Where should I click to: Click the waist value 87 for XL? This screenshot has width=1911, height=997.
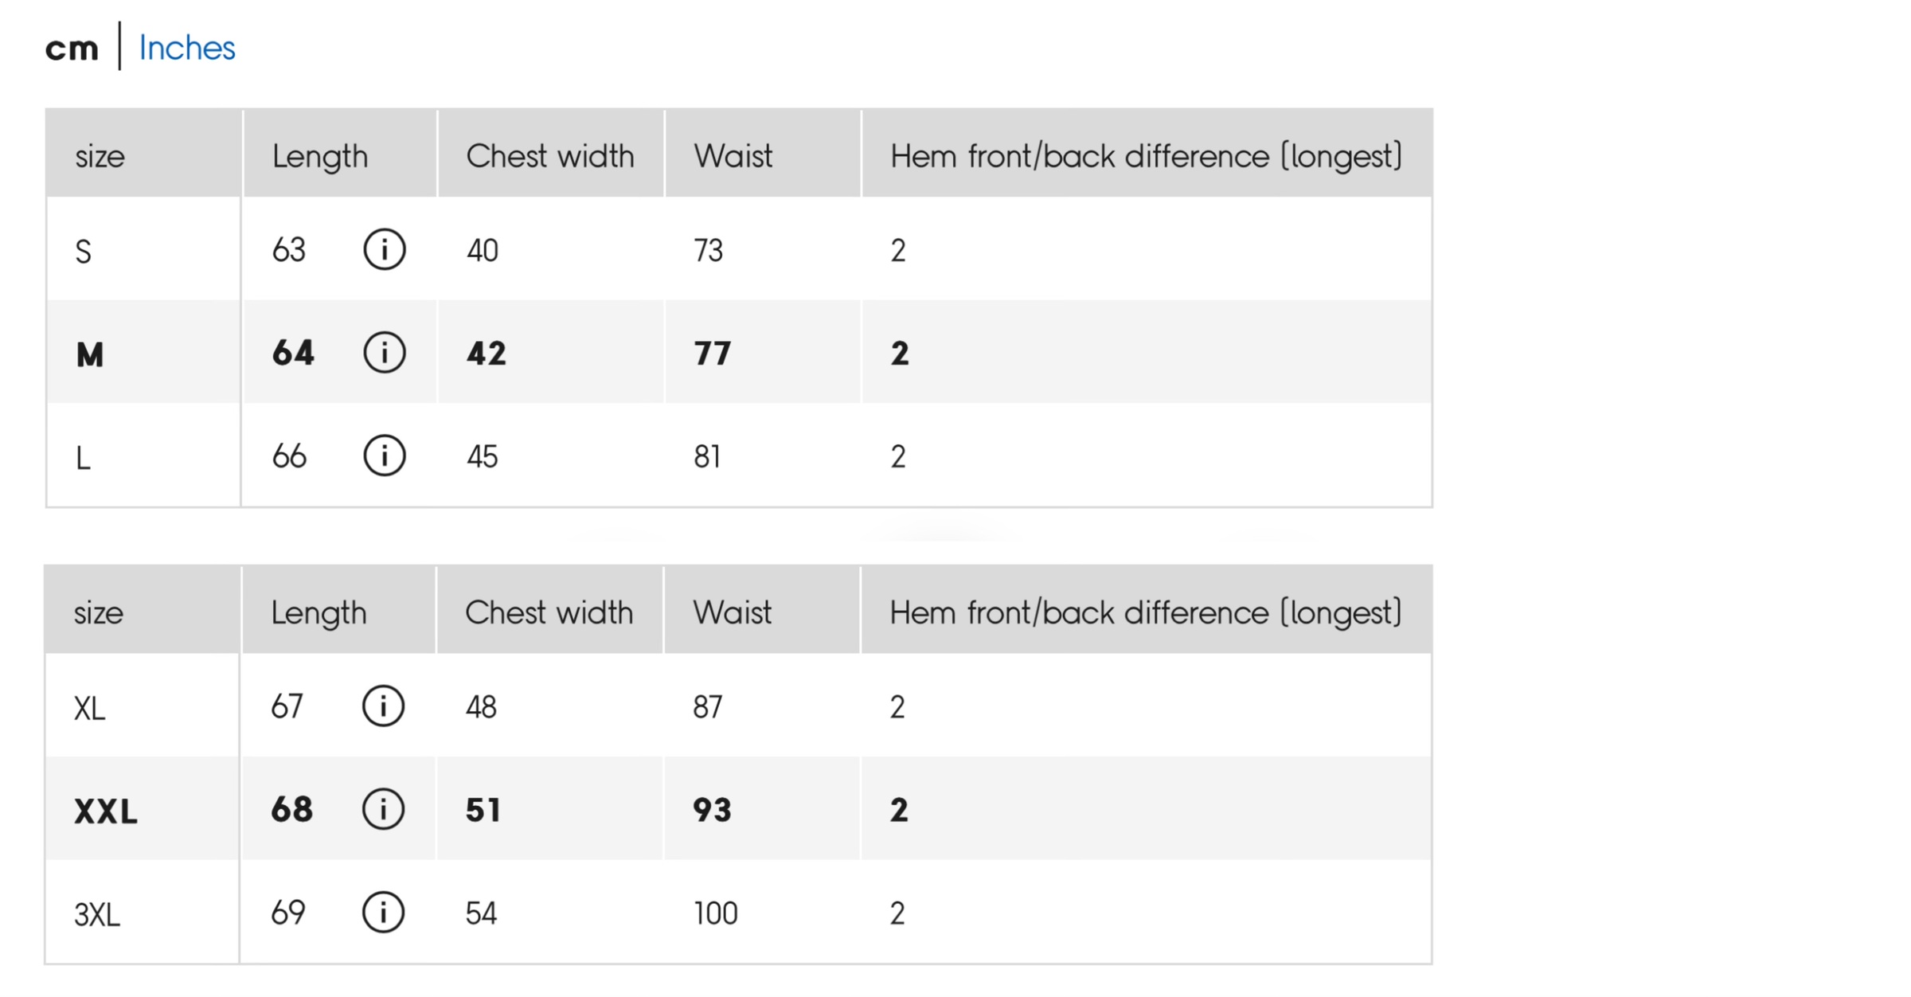pyautogui.click(x=707, y=706)
